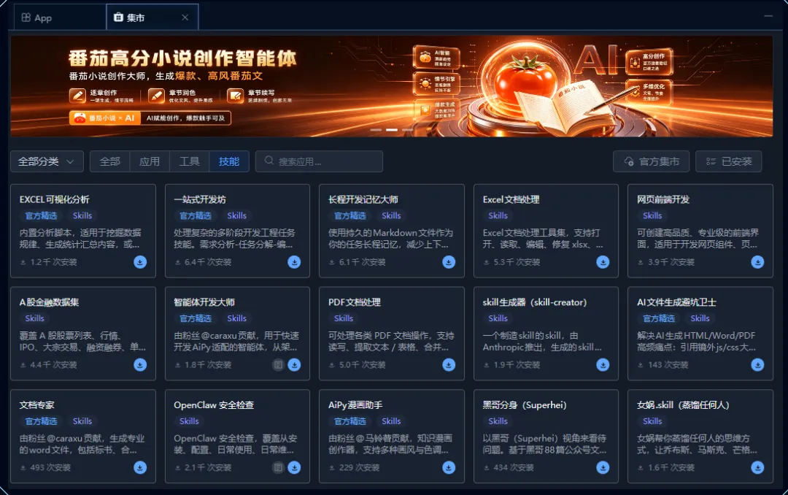Click Skills tag on 女娲.skill card
The image size is (788, 495).
coord(652,421)
